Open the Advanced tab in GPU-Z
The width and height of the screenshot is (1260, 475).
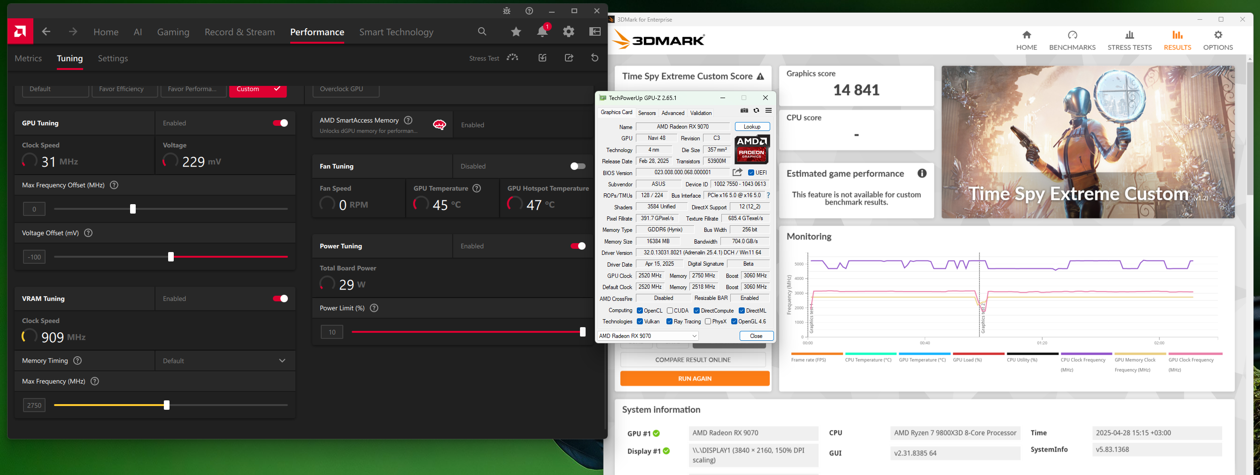tap(673, 113)
